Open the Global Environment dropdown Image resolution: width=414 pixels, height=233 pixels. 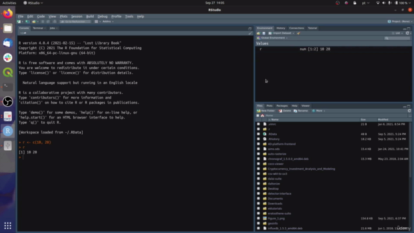[x=272, y=38]
